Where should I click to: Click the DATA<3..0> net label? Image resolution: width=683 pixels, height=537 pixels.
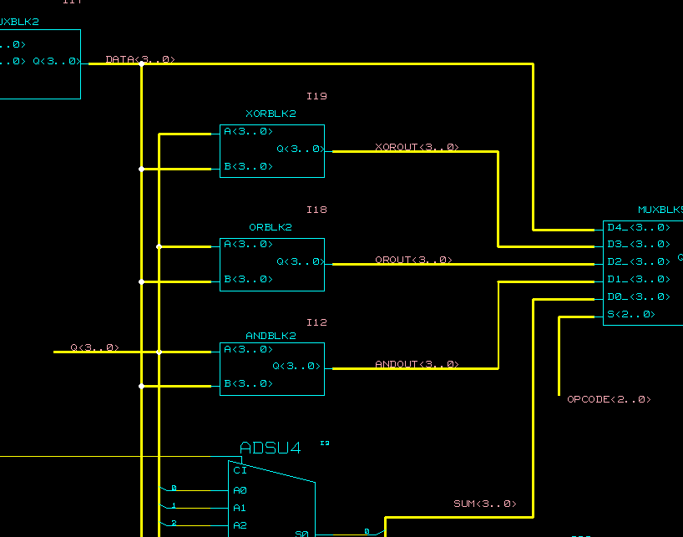(139, 59)
